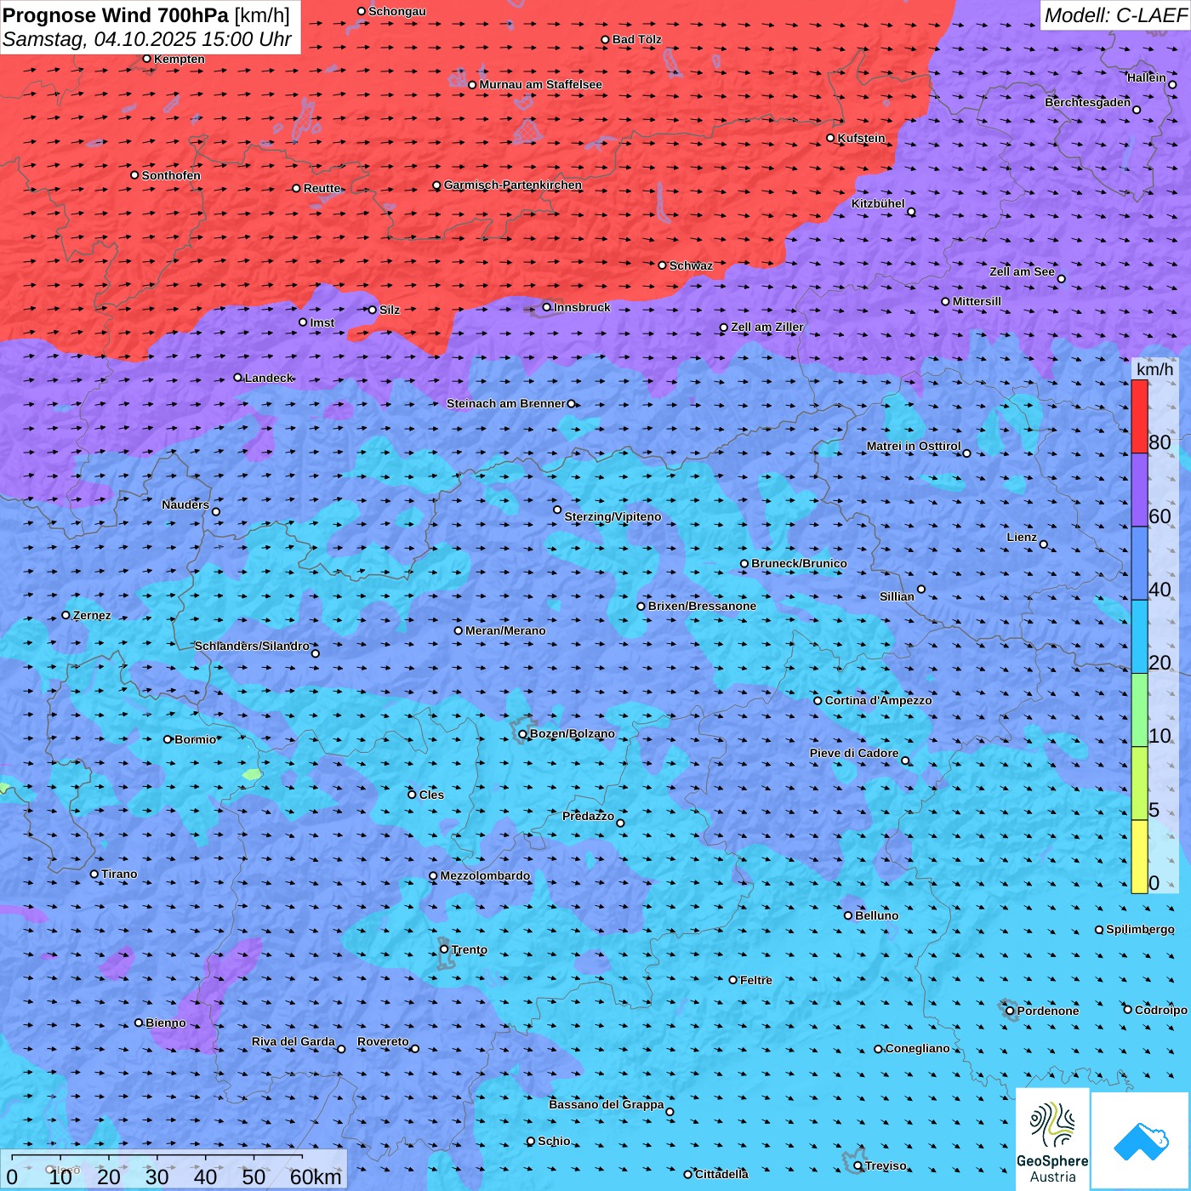Click the Reutte city label
The image size is (1191, 1191).
[322, 188]
